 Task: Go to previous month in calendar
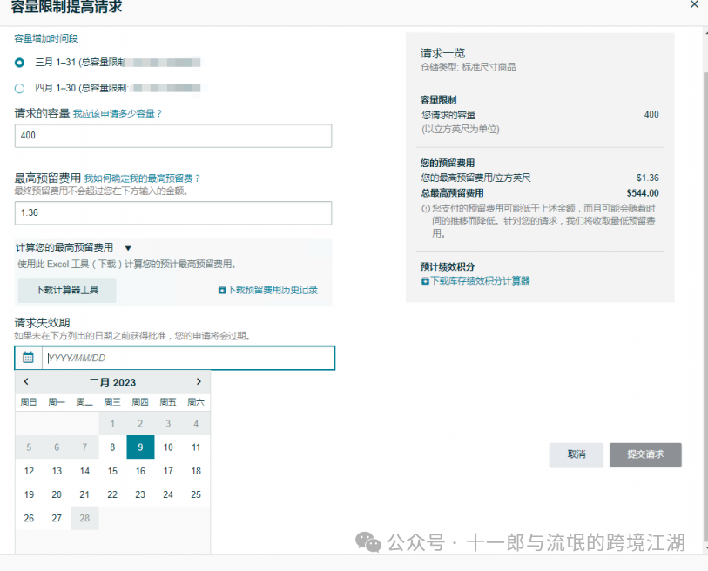[x=26, y=381]
